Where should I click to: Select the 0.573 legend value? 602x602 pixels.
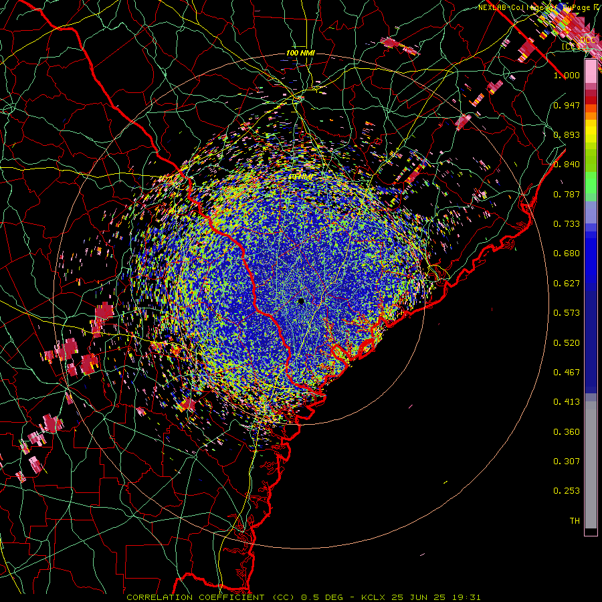567,313
